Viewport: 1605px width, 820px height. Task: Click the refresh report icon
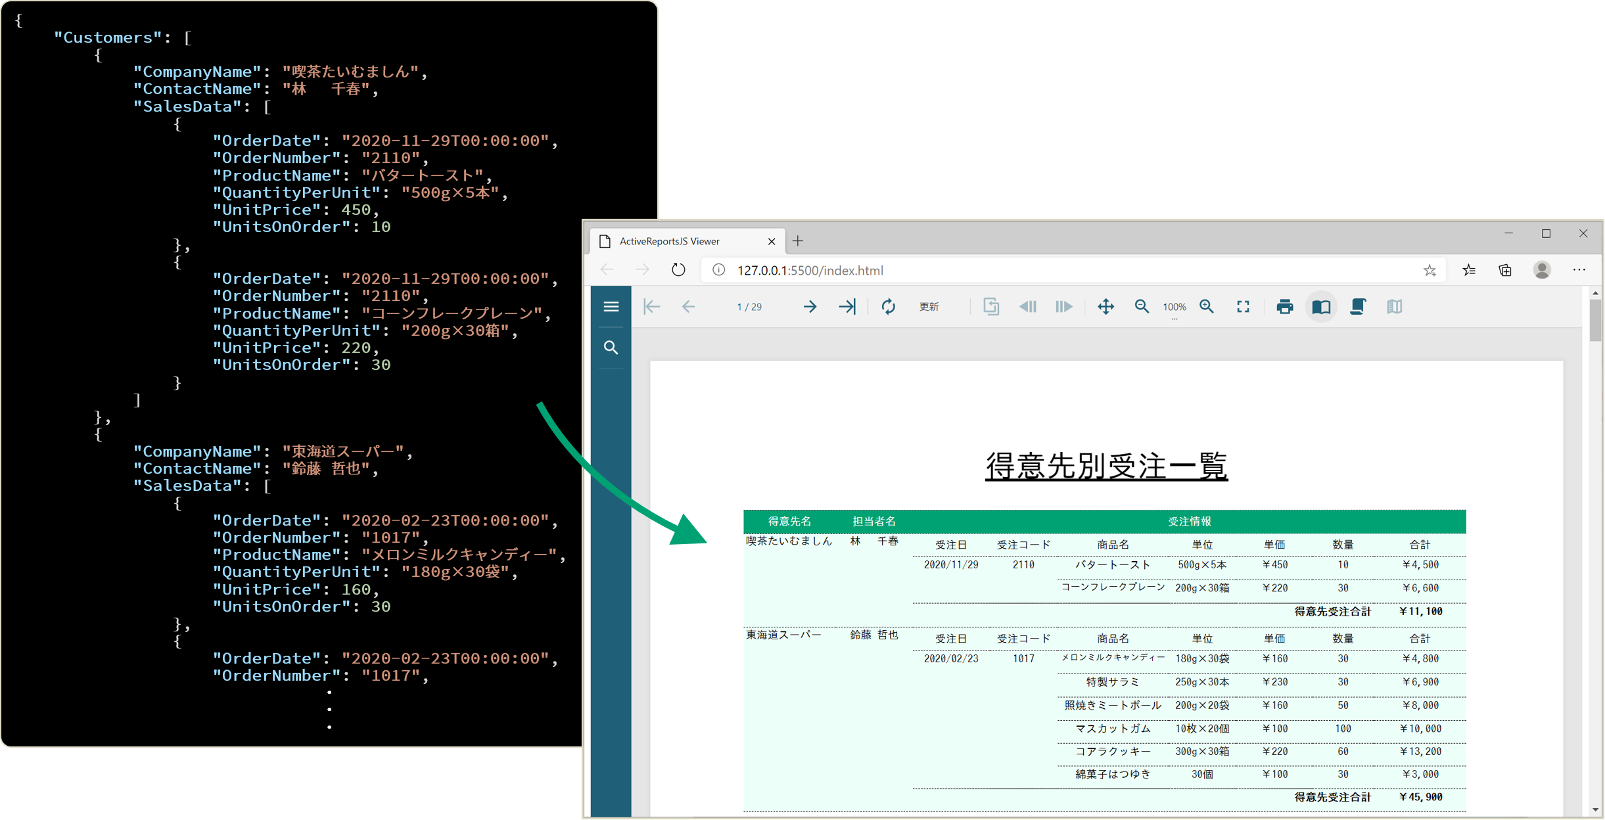point(888,307)
